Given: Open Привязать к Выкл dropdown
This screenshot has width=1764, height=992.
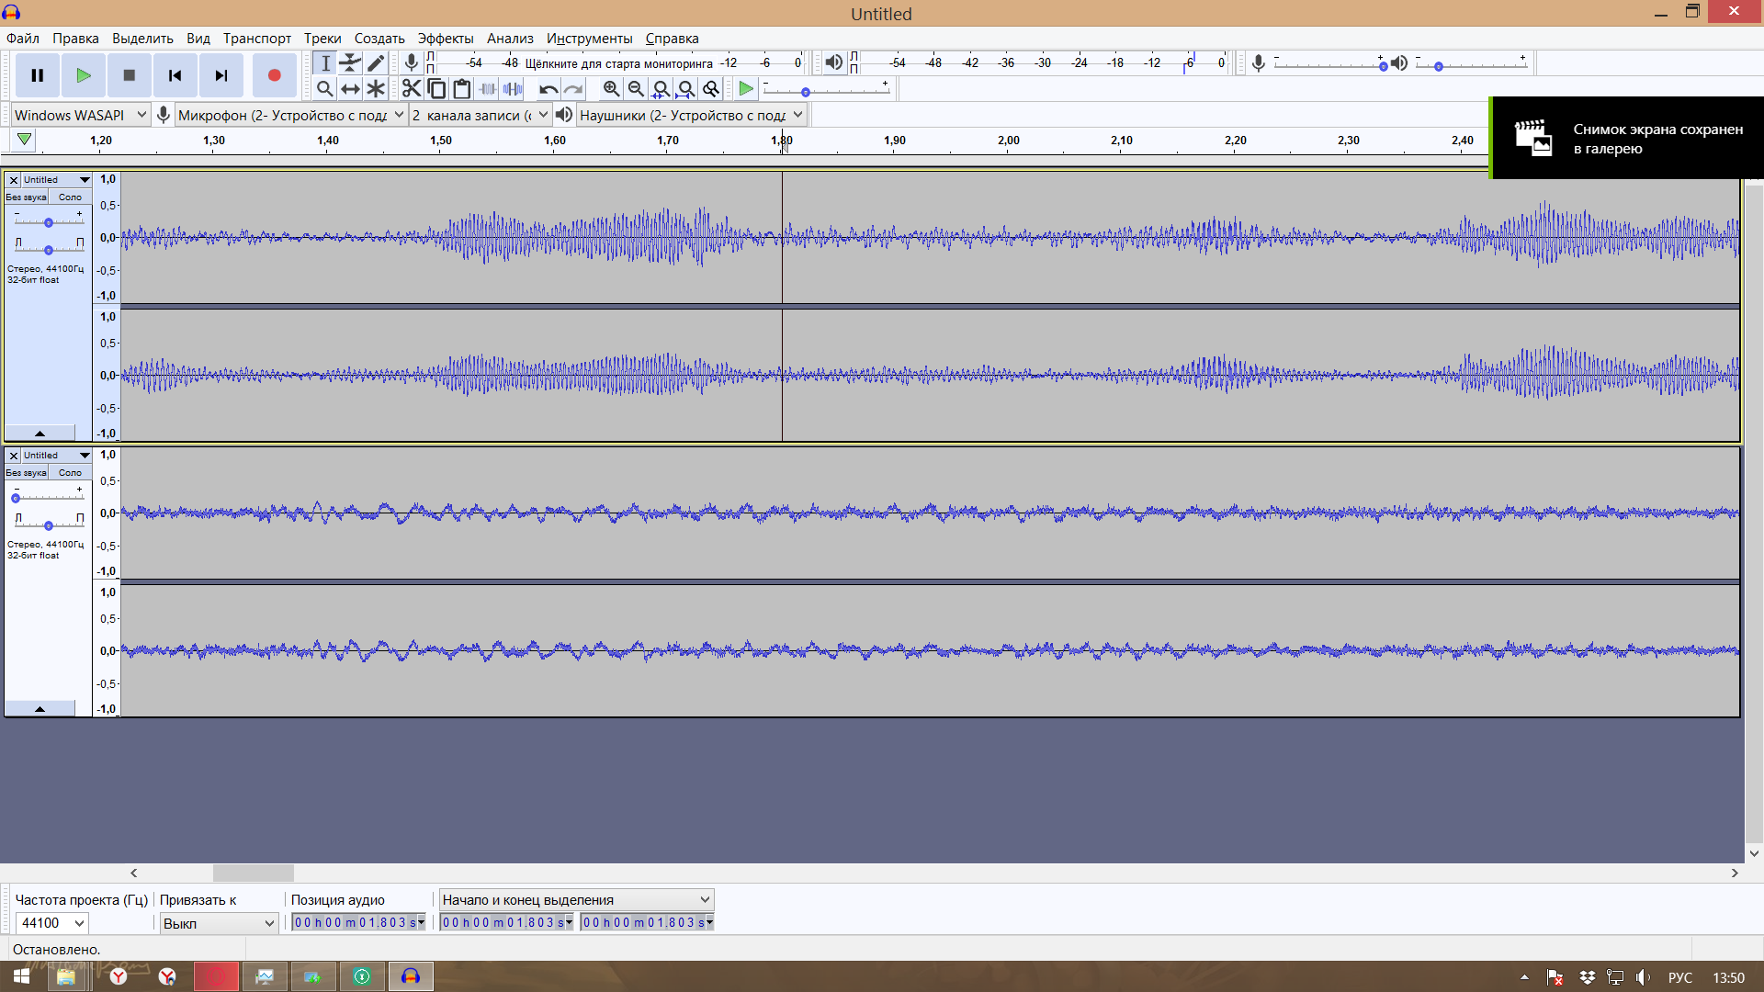Looking at the screenshot, I should click(220, 923).
